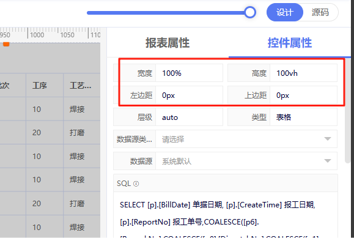Click the SQL label heading
354x238 pixels.
pos(124,184)
